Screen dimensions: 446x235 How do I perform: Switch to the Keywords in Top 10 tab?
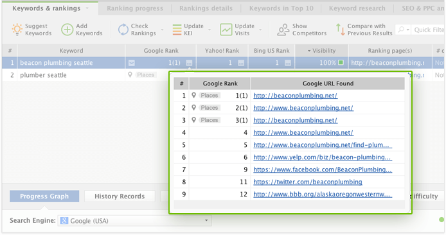click(281, 8)
